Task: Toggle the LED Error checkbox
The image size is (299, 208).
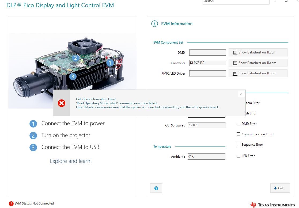Action: [238, 156]
